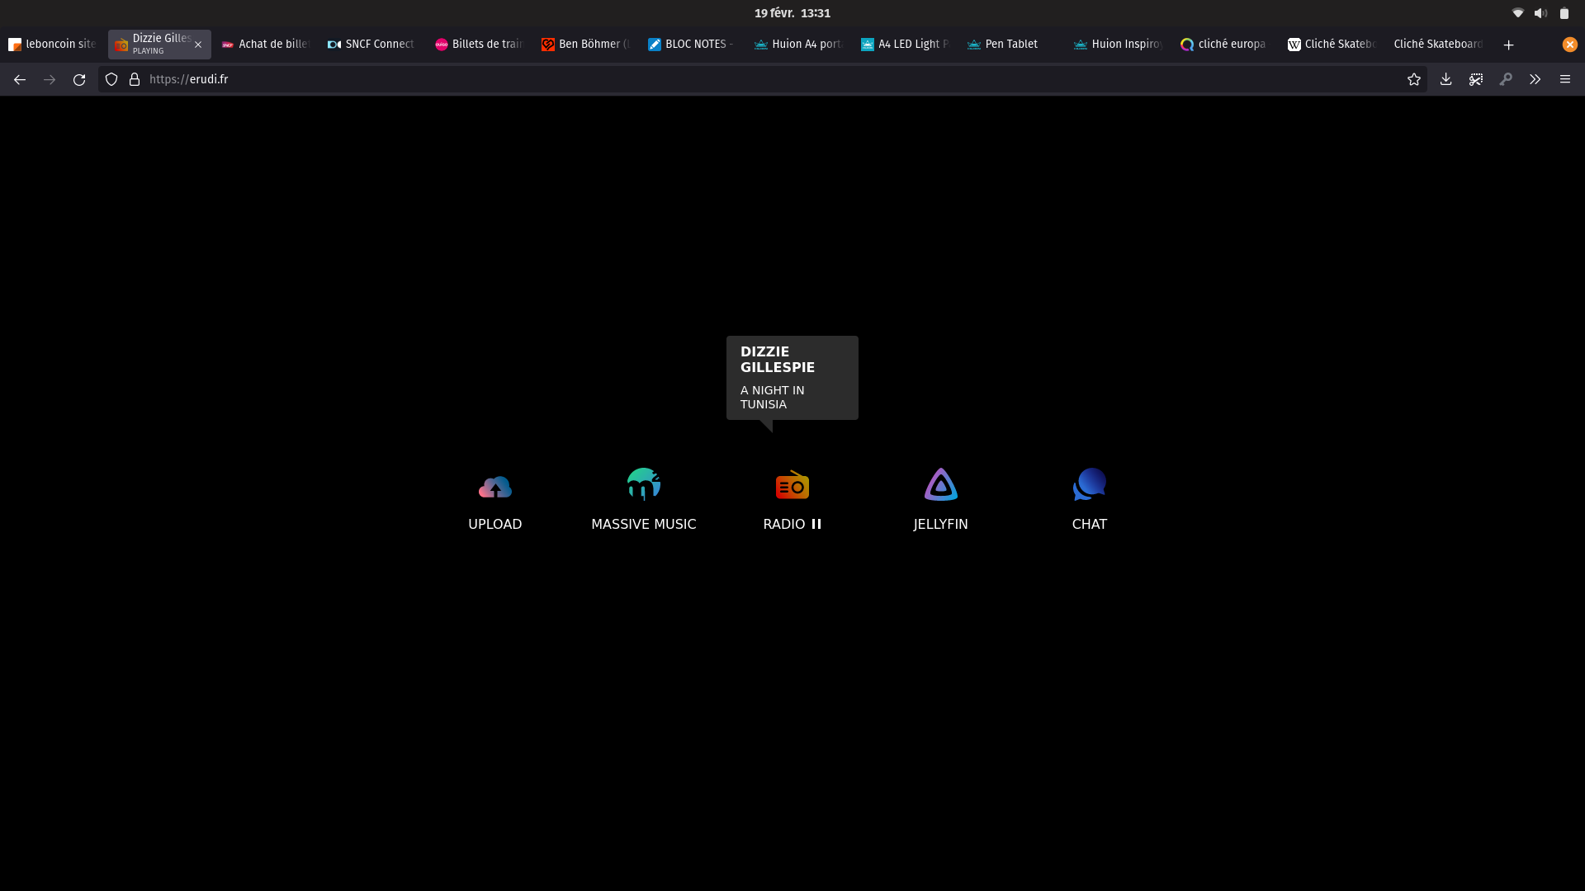
Task: Open the Firefox hamburger menu
Action: [x=1564, y=79]
